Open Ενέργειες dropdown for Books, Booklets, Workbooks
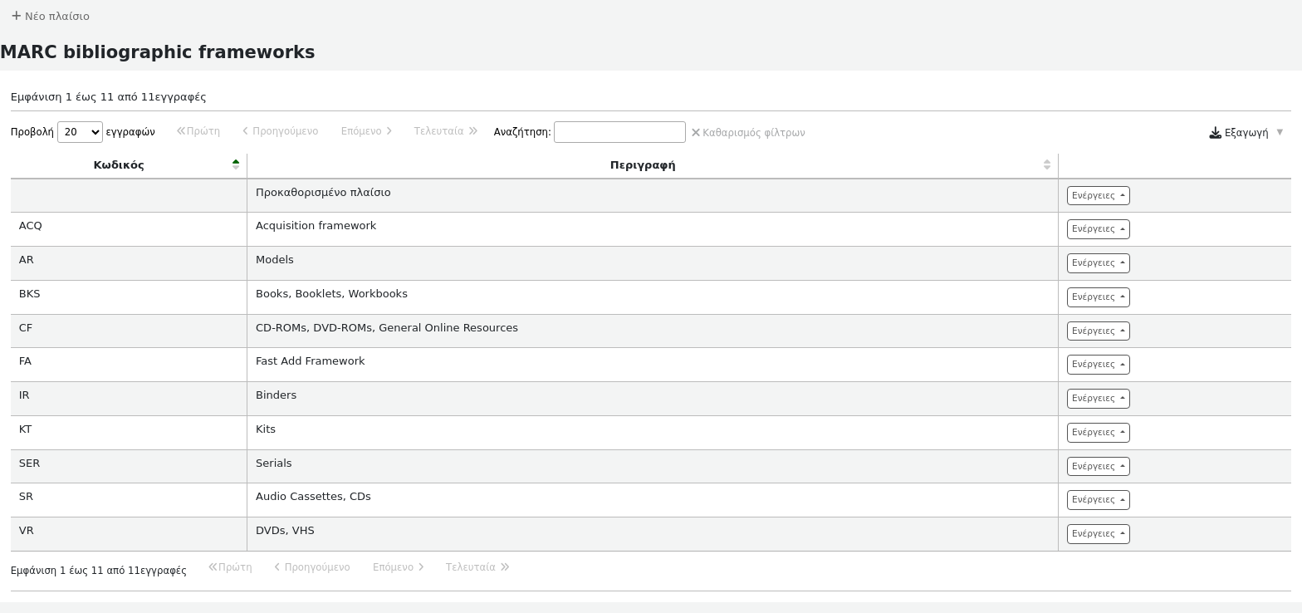Image resolution: width=1302 pixels, height=613 pixels. coord(1098,297)
